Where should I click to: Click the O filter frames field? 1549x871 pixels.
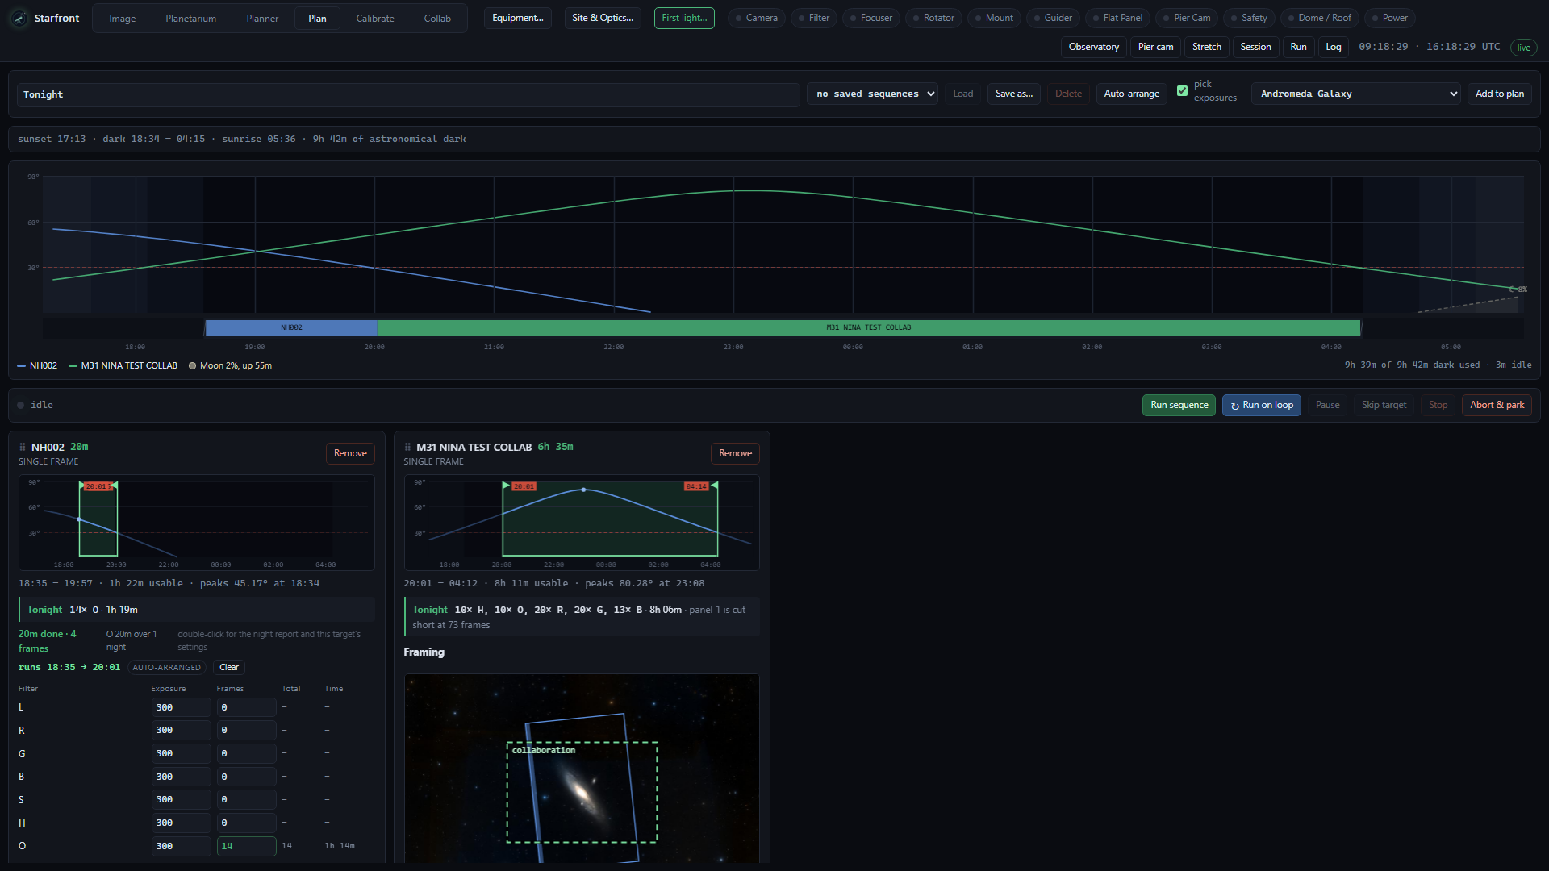coord(246,846)
